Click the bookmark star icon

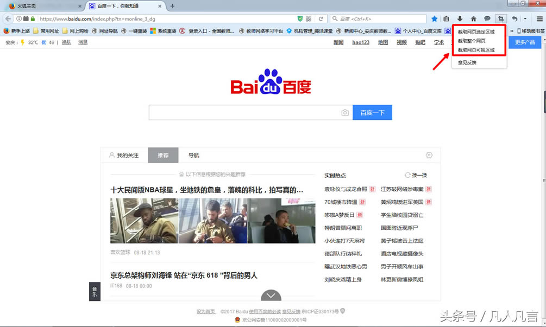(x=434, y=18)
